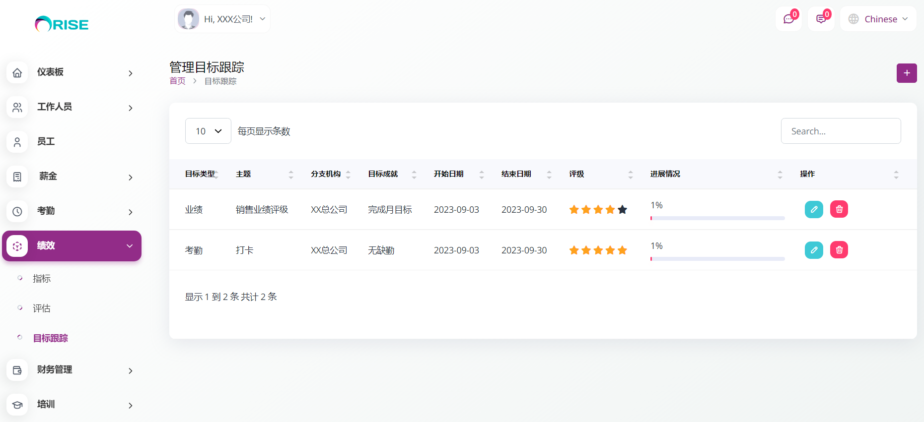Viewport: 924px width, 422px height.
Task: Click the 培训 graduation cap icon
Action: pos(17,405)
